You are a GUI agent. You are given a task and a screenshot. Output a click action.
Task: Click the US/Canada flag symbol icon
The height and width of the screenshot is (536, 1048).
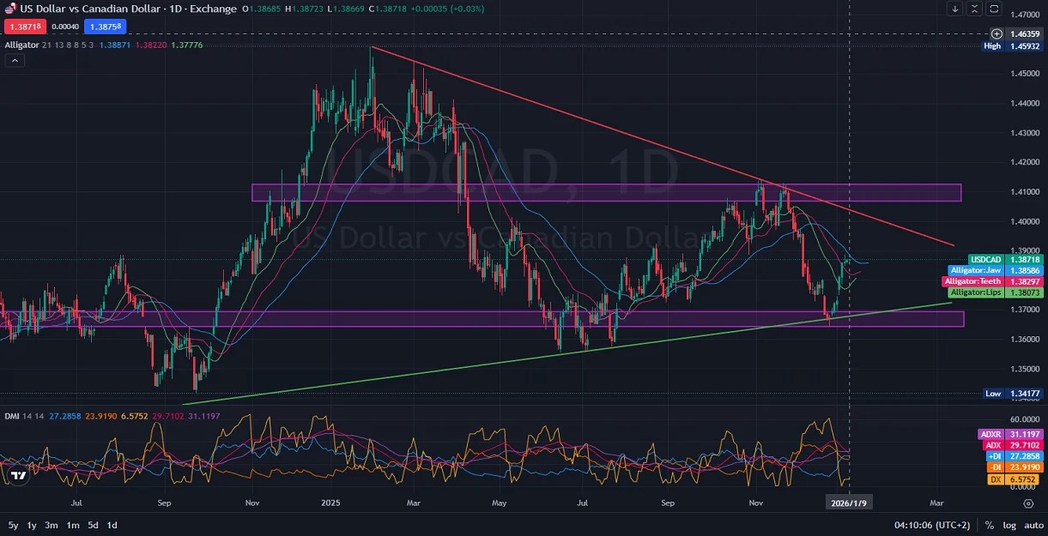[x=11, y=9]
